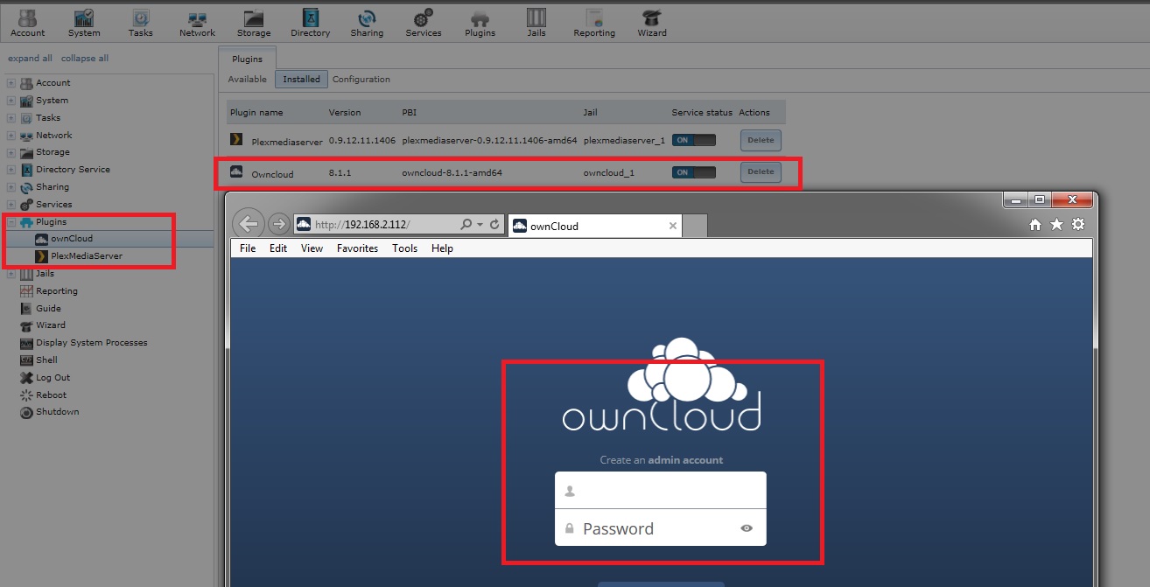Open the browser Favorites menu
Image resolution: width=1150 pixels, height=587 pixels.
click(357, 248)
